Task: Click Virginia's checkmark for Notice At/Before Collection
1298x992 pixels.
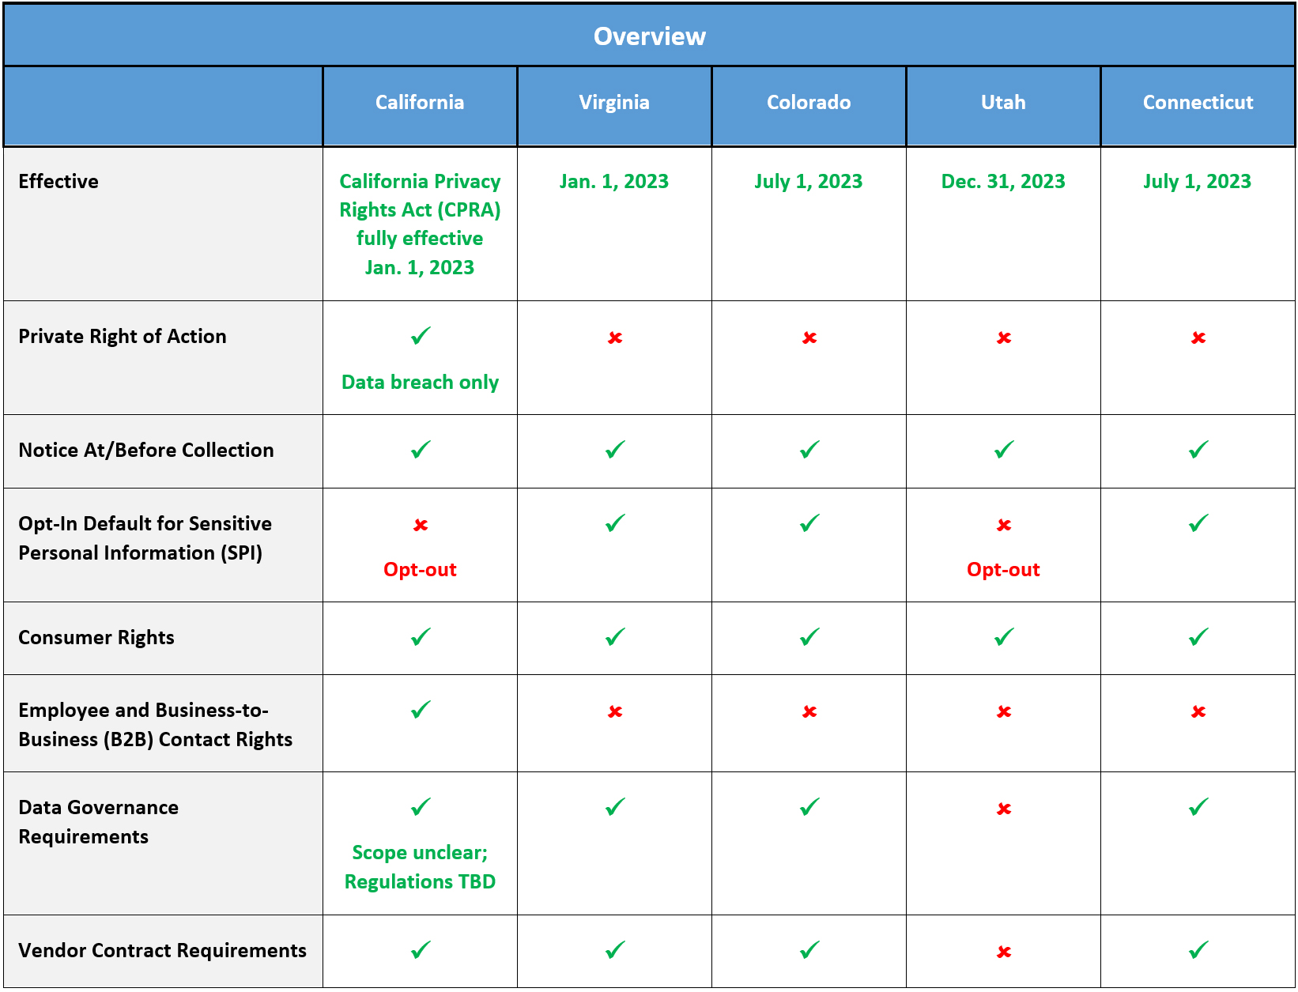Action: (615, 450)
